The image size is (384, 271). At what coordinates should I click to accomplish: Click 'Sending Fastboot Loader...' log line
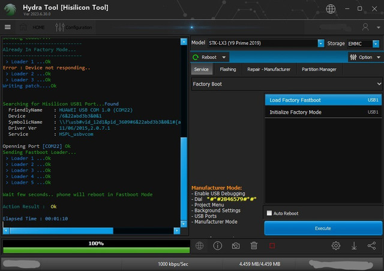click(40, 152)
